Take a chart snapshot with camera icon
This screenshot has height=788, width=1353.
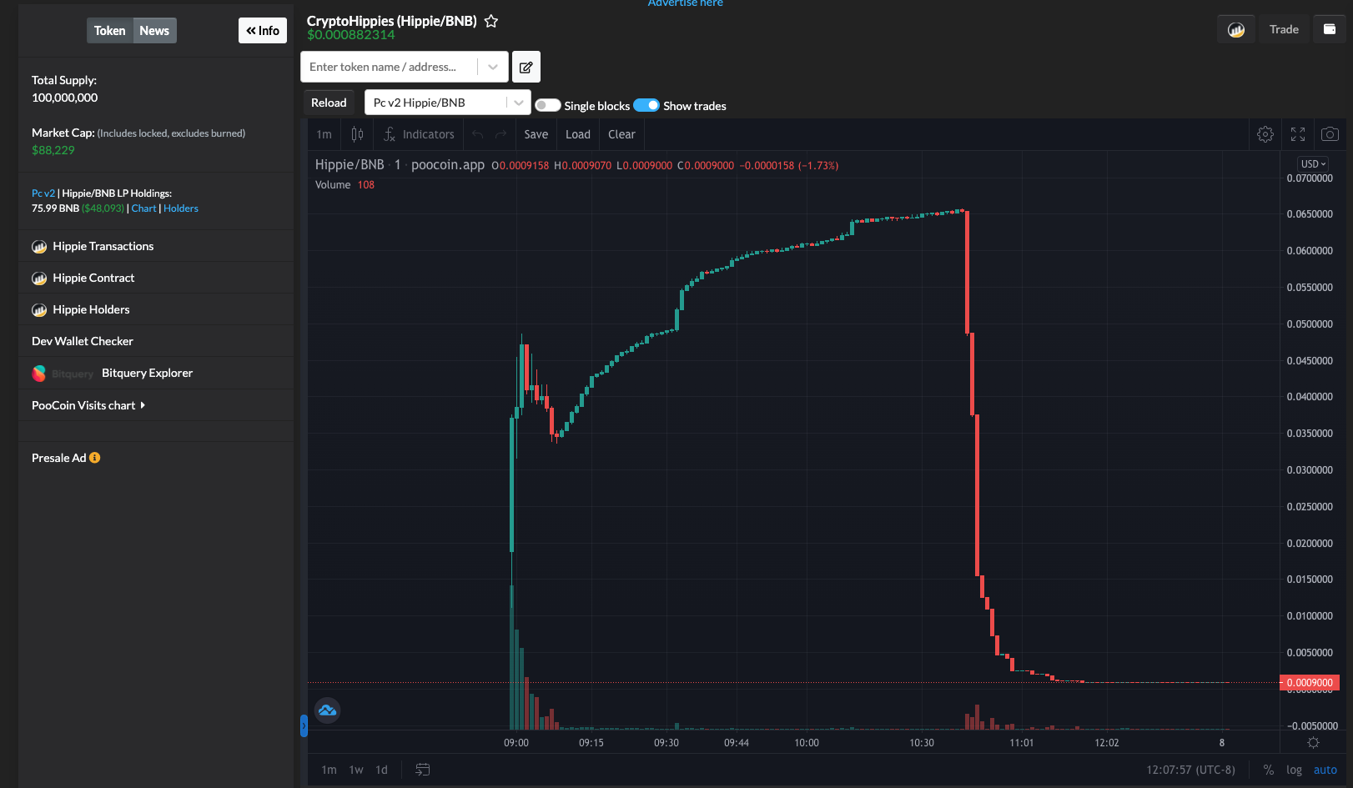point(1330,134)
